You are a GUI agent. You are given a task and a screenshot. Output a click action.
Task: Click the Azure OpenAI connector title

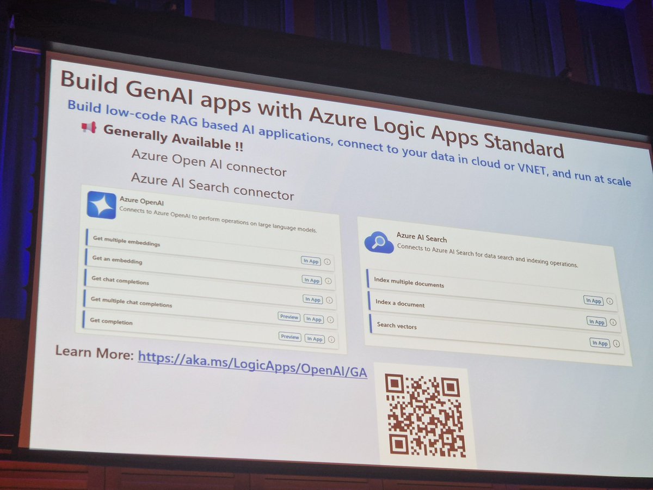(x=141, y=202)
